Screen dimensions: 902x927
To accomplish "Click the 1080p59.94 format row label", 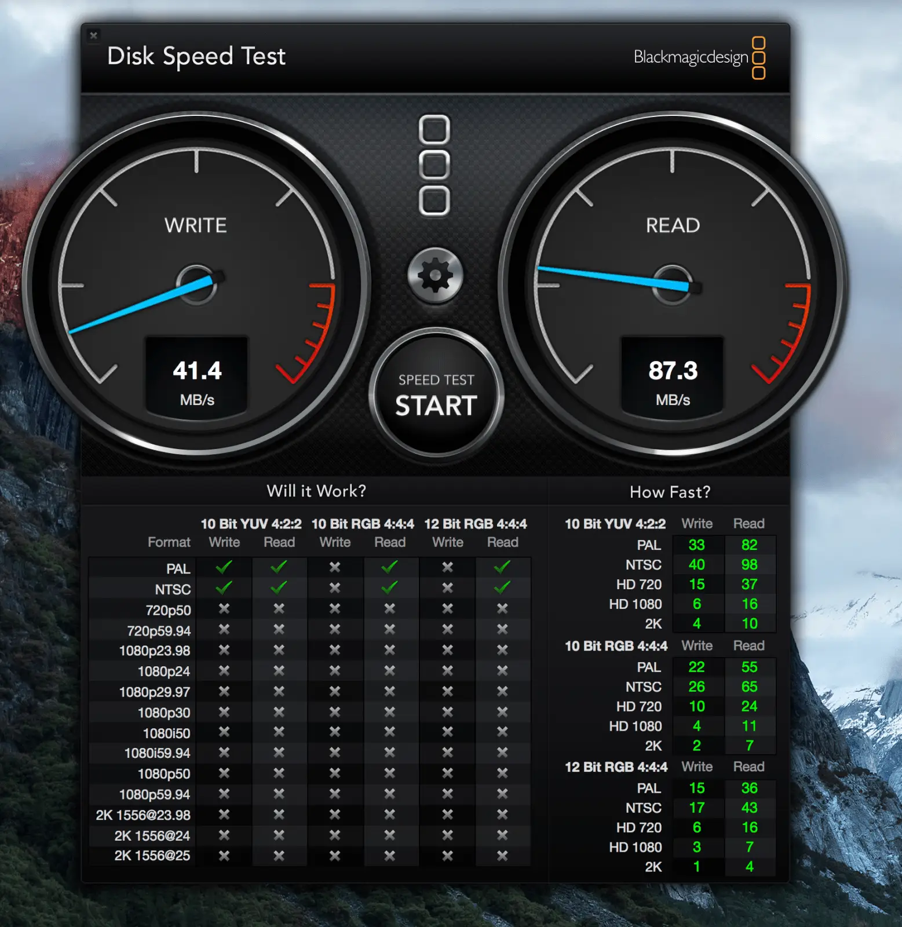I will (154, 794).
